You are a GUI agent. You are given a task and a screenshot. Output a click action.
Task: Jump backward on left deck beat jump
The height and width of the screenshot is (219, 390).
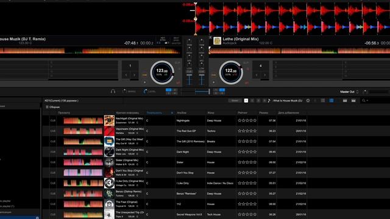(x=126, y=75)
